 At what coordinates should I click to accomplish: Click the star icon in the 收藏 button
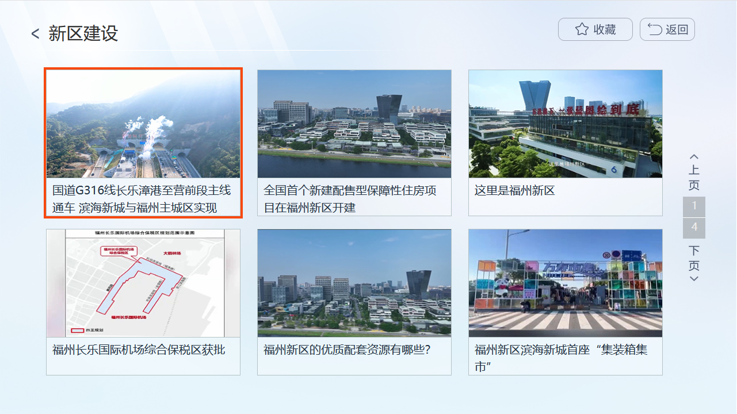582,29
